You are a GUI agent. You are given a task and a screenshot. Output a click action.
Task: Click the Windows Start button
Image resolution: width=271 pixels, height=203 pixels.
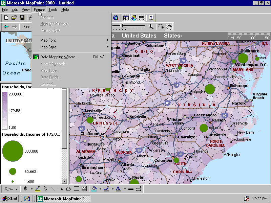pyautogui.click(x=10, y=199)
